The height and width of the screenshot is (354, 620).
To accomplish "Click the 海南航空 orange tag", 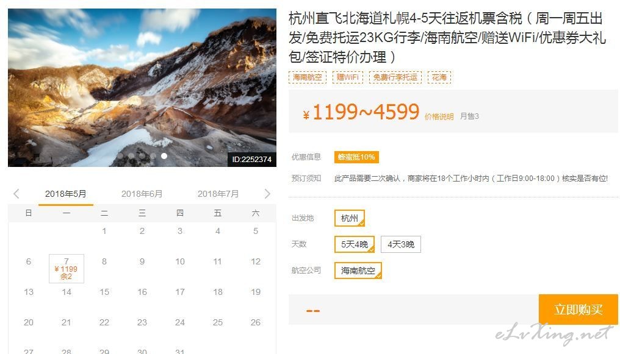I will 307,77.
